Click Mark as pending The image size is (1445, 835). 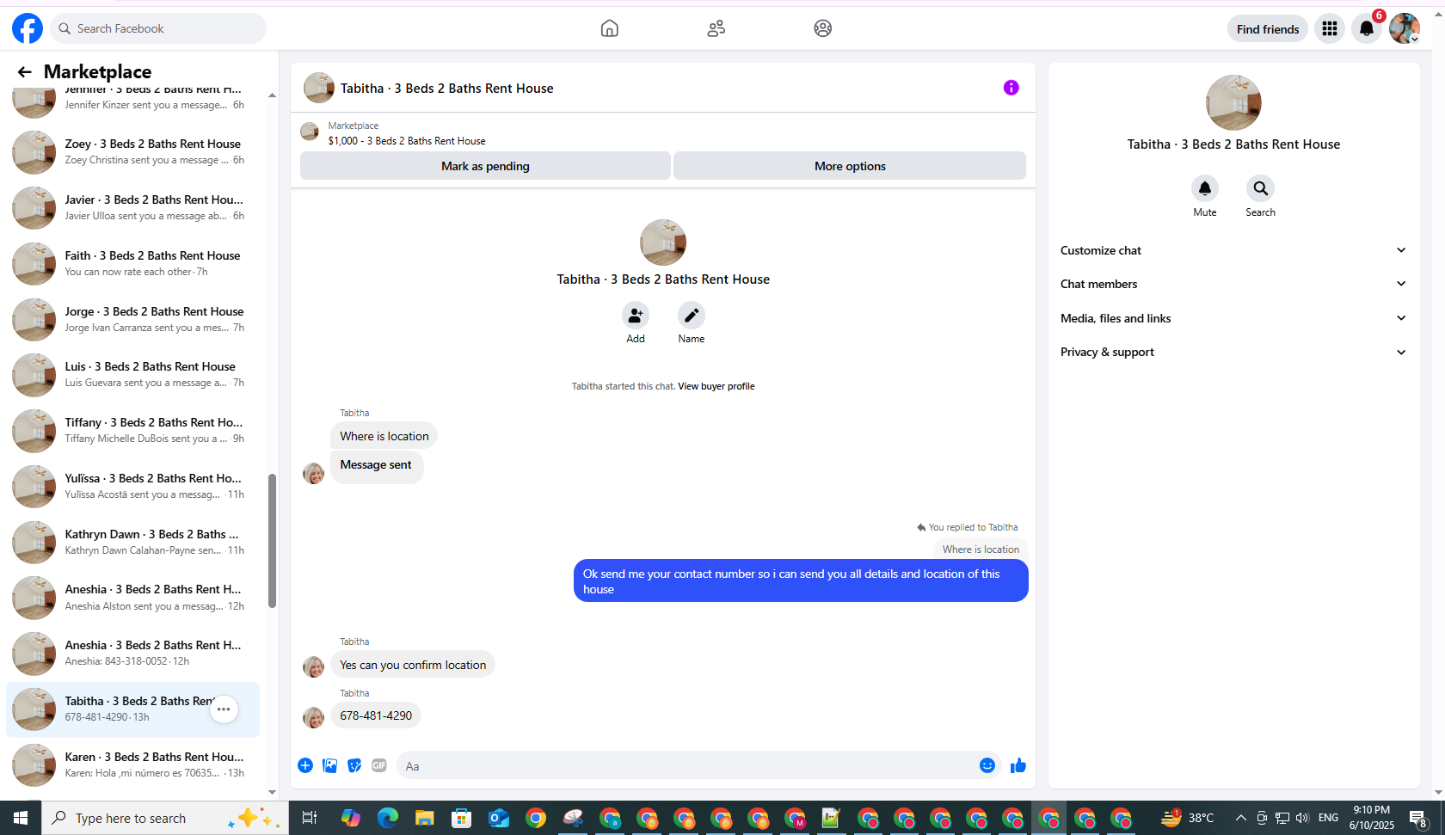tap(485, 166)
